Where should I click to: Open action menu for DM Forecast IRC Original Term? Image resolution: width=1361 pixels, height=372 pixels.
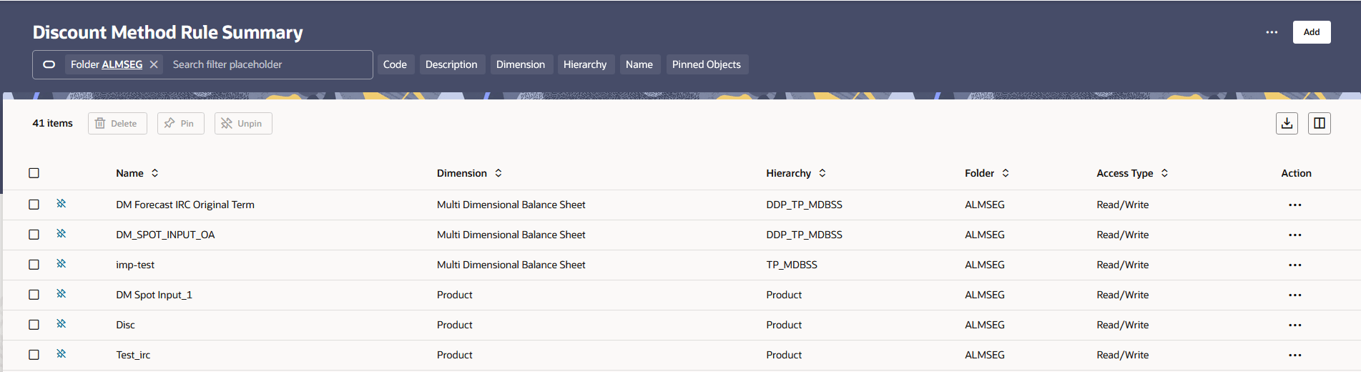[1294, 205]
